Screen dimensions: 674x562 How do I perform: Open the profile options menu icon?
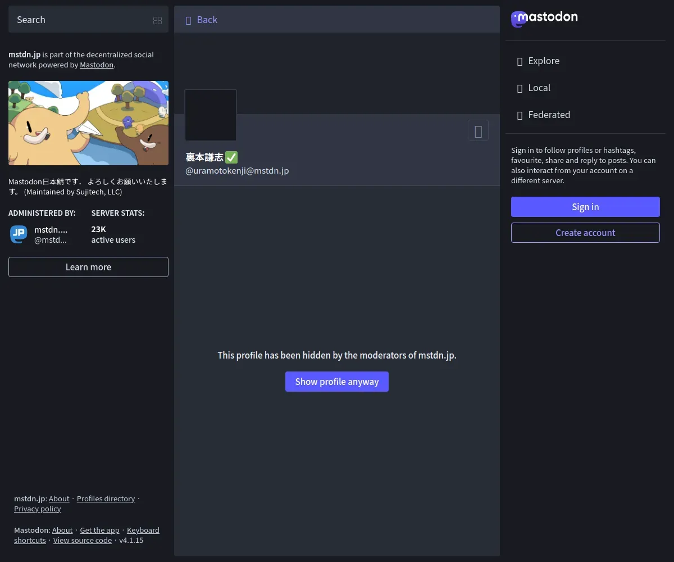[478, 130]
